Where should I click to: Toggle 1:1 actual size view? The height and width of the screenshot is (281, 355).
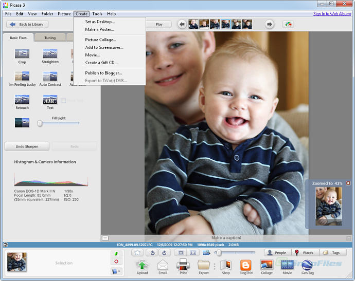click(193, 253)
